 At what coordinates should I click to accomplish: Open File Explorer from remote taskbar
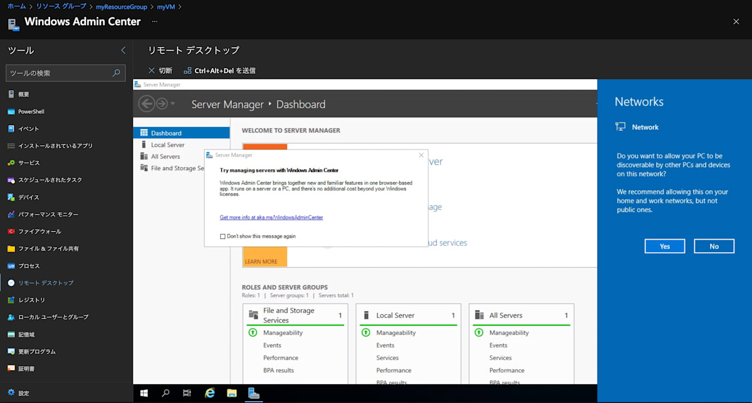click(x=232, y=393)
